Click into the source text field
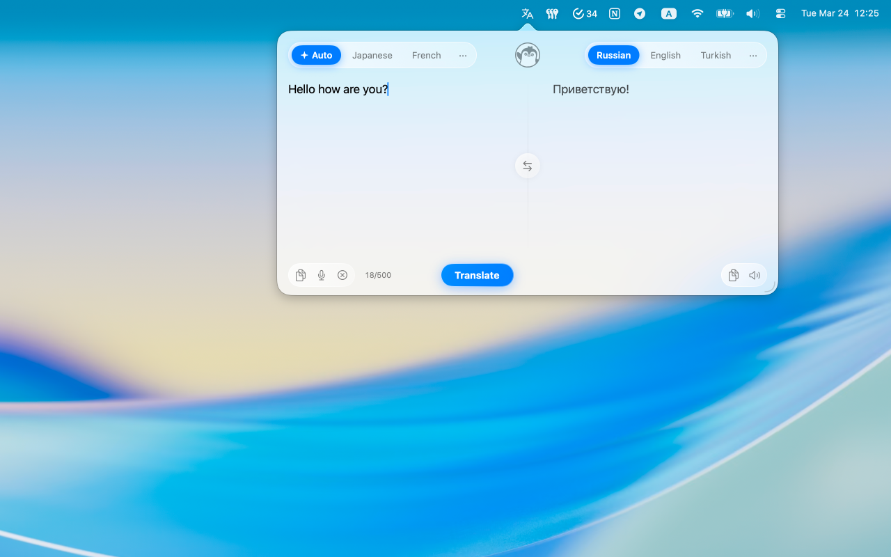This screenshot has width=891, height=557. (404, 167)
